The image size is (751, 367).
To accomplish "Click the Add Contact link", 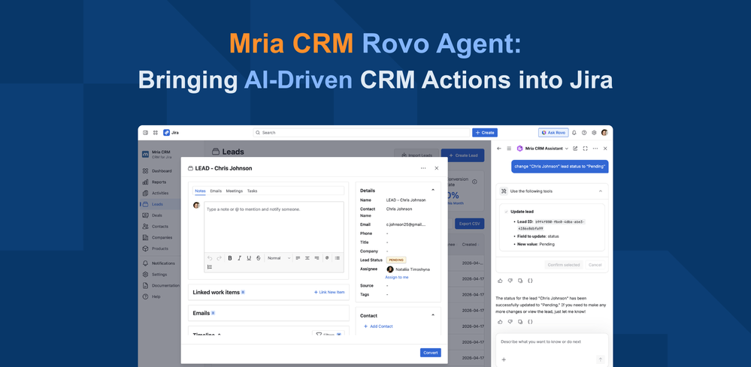I will (x=378, y=326).
